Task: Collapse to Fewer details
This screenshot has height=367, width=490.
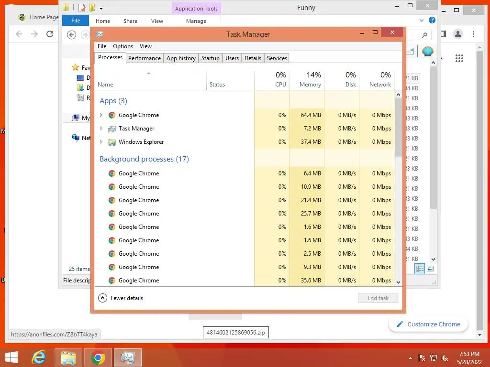Action: pos(120,298)
